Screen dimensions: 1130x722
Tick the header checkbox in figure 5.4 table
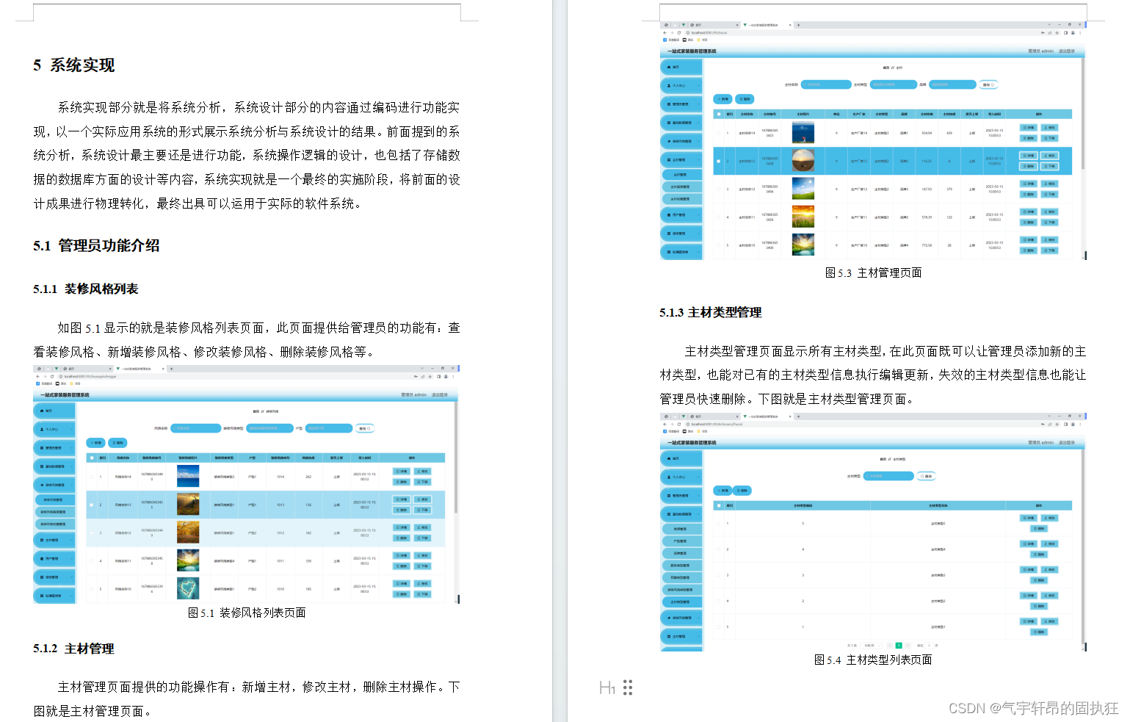[x=718, y=505]
